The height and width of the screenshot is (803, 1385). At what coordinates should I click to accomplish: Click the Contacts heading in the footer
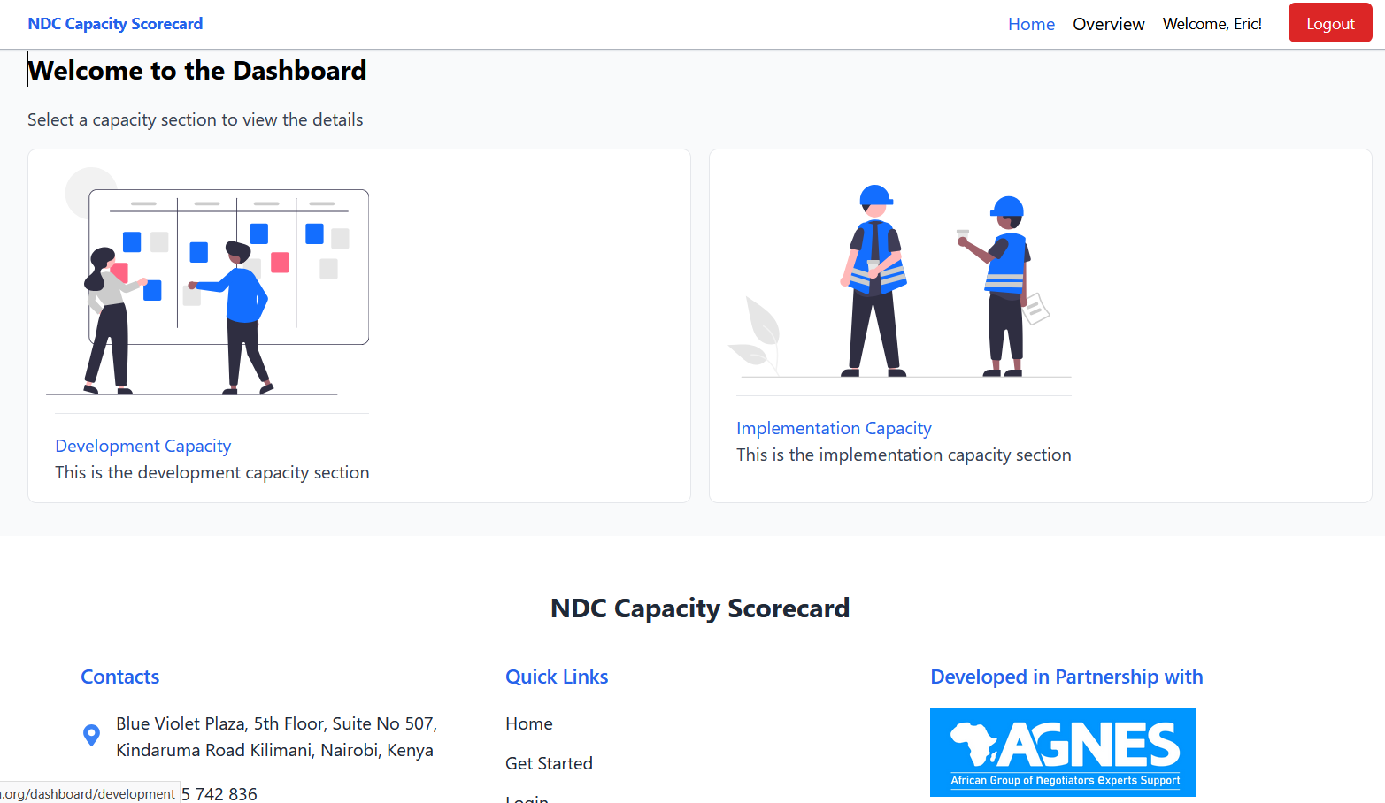tap(119, 677)
